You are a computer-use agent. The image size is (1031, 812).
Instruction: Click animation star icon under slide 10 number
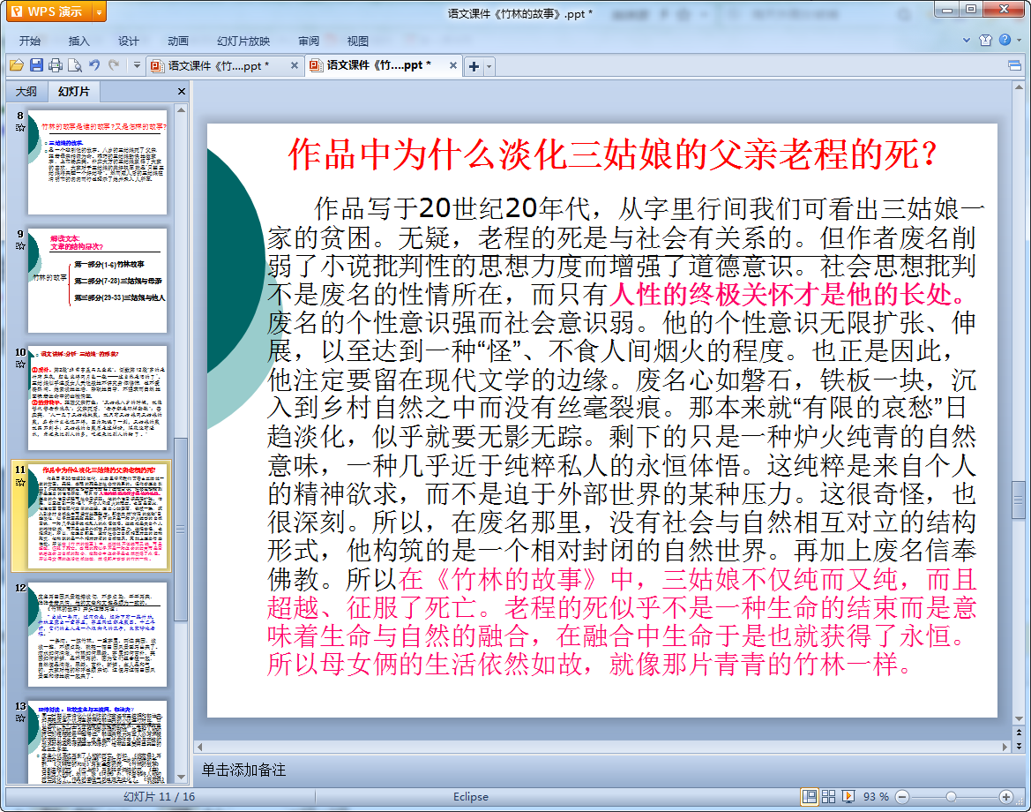[x=20, y=364]
